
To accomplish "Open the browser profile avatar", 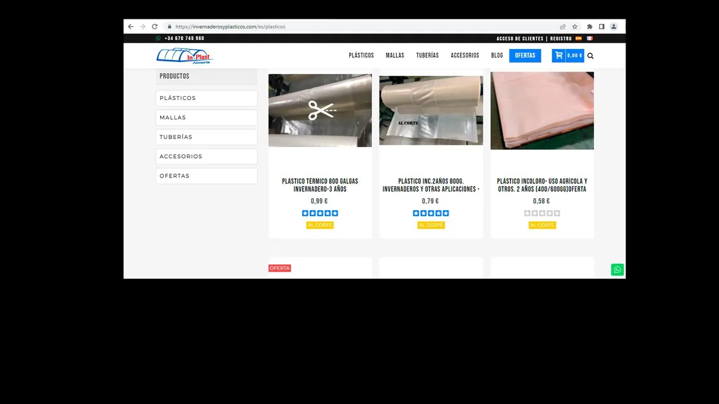I will click(614, 26).
